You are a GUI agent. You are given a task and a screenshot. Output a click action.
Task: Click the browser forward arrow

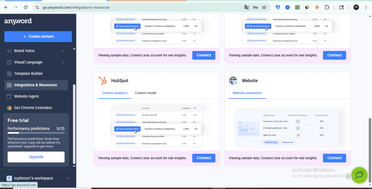16,7
